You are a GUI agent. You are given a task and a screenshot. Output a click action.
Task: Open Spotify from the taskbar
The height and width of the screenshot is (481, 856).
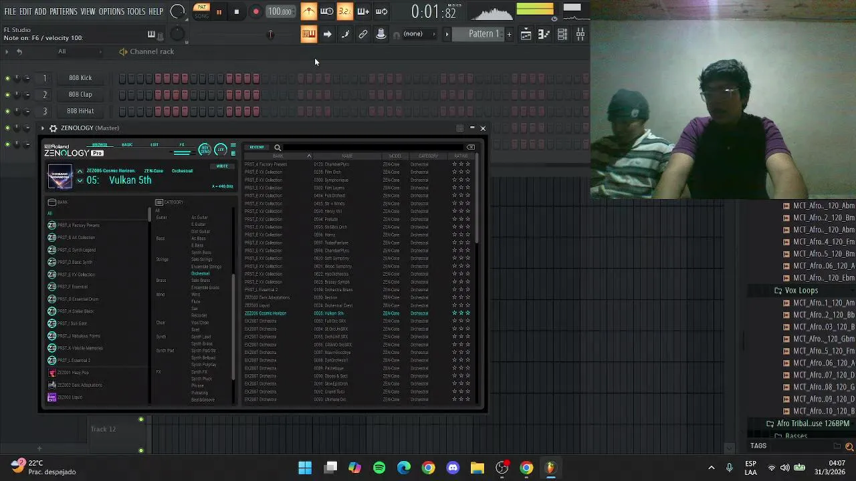point(379,468)
